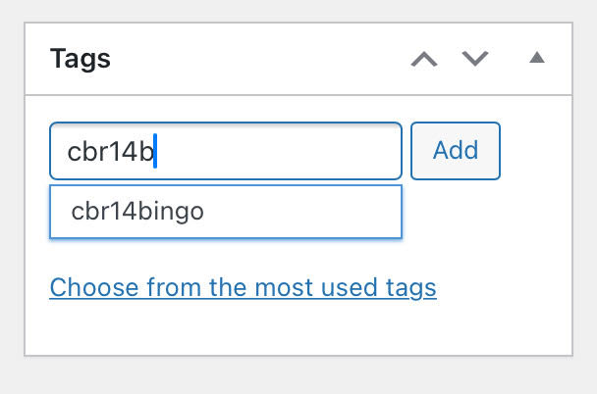Screen dimensions: 597x394
Task: Click the upward chevron in Tags header
Action: coord(424,59)
